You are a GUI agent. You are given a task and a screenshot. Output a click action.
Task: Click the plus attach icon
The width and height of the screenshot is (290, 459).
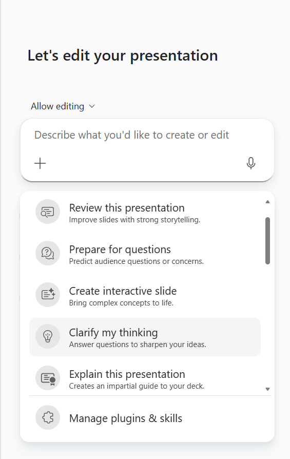pos(40,163)
